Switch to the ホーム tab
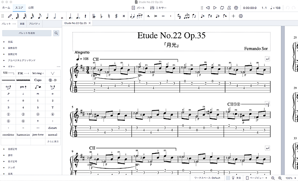The height and width of the screenshot is (181, 298). [x=6, y=8]
